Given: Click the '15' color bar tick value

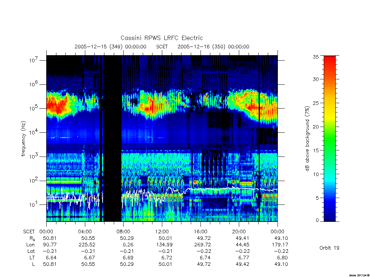Looking at the screenshot, I should [315, 150].
